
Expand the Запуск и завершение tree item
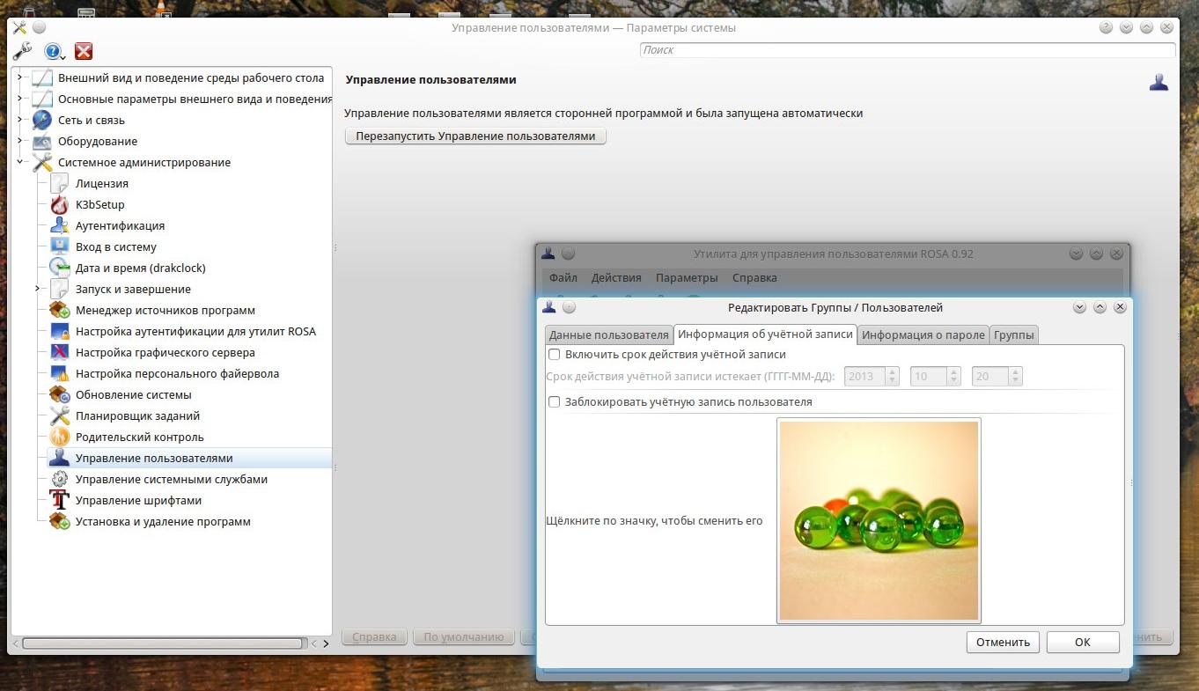click(x=38, y=289)
